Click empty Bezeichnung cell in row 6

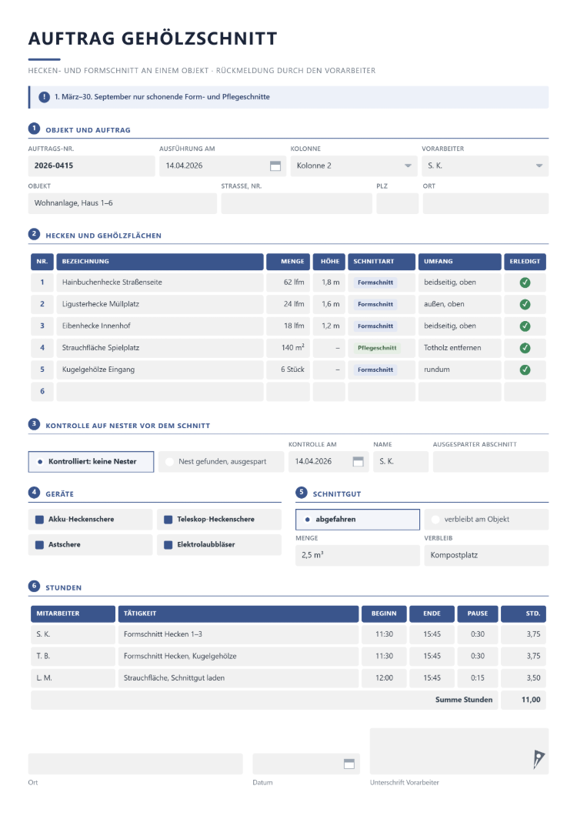click(160, 392)
